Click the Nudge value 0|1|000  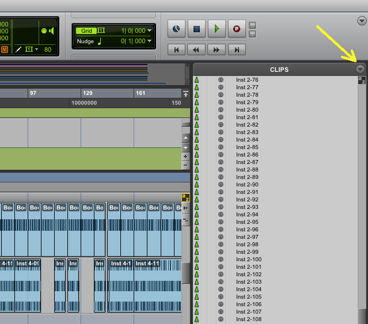point(133,41)
